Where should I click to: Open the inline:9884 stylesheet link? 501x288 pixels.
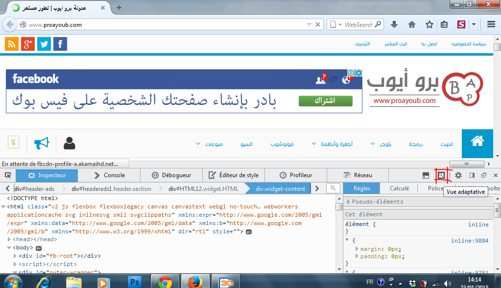point(470,241)
